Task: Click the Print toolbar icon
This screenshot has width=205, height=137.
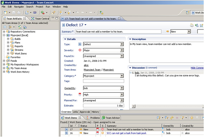Action: tap(19, 12)
